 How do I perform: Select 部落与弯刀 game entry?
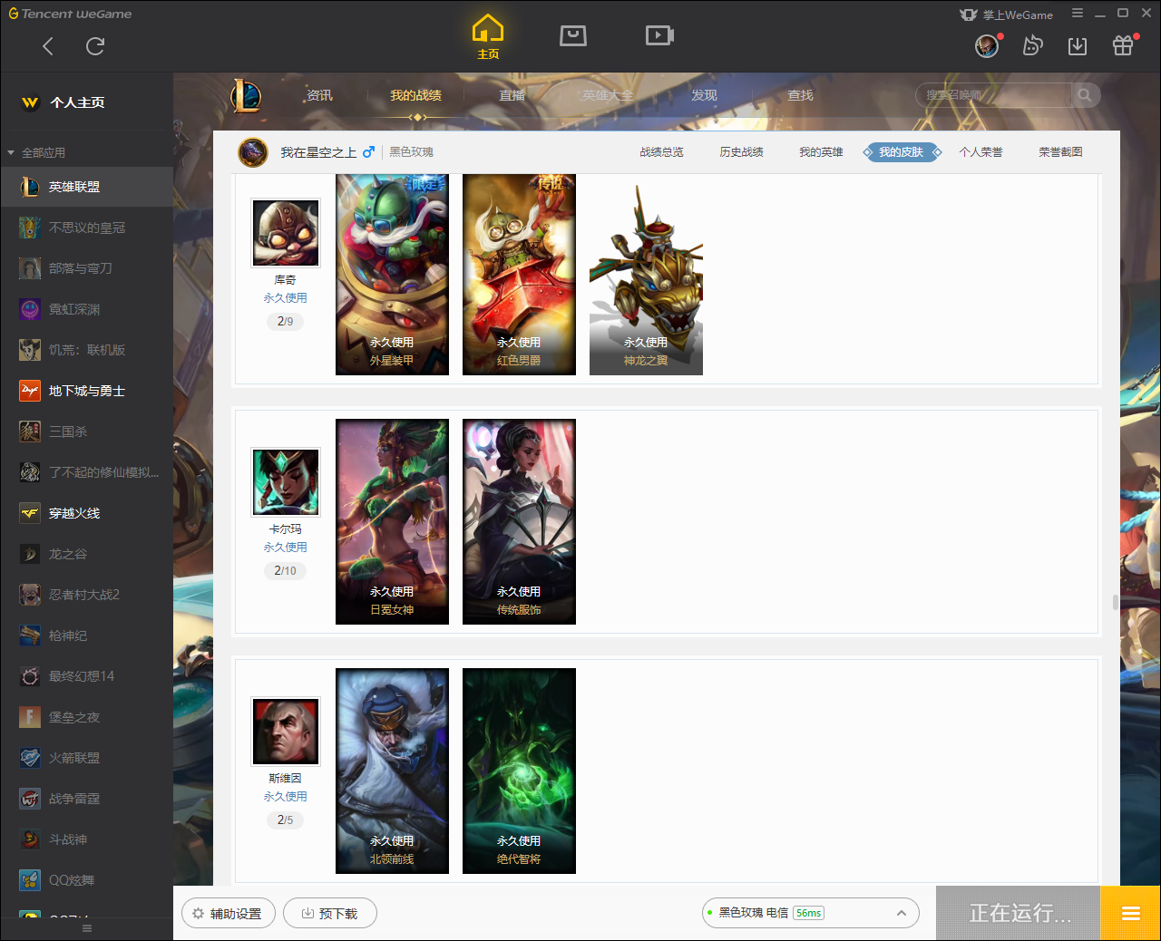click(x=86, y=268)
